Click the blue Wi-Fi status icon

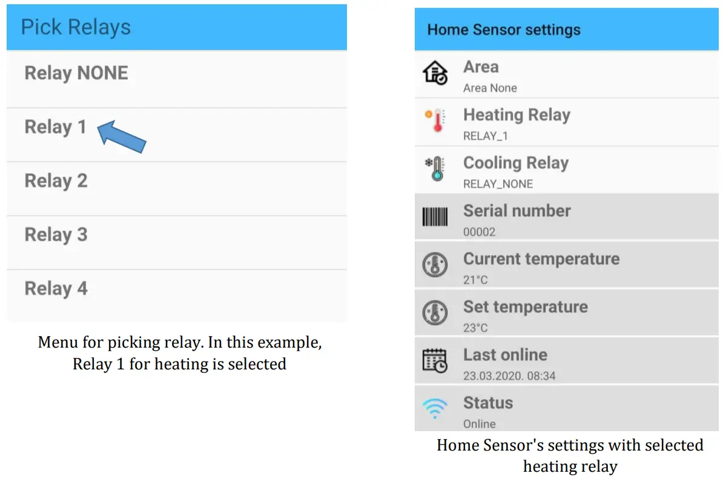coord(434,408)
